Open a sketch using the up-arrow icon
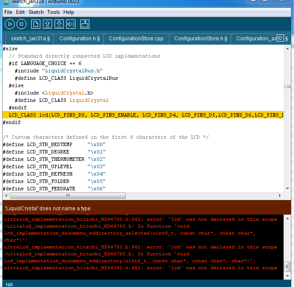The image size is (294, 287). pyautogui.click(x=48, y=24)
